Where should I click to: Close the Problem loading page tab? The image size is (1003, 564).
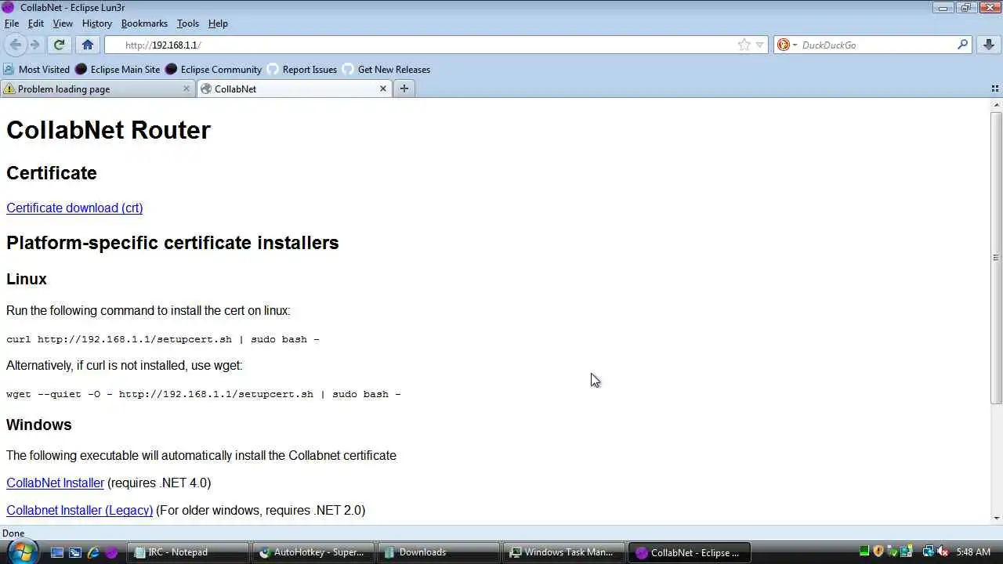click(x=186, y=89)
